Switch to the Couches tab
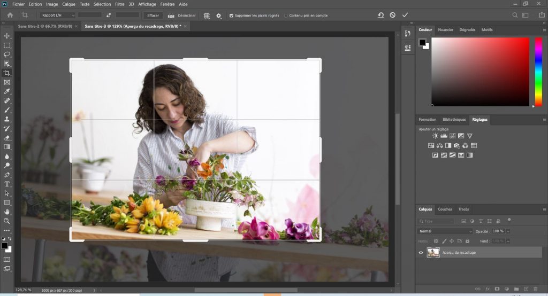 click(445, 209)
